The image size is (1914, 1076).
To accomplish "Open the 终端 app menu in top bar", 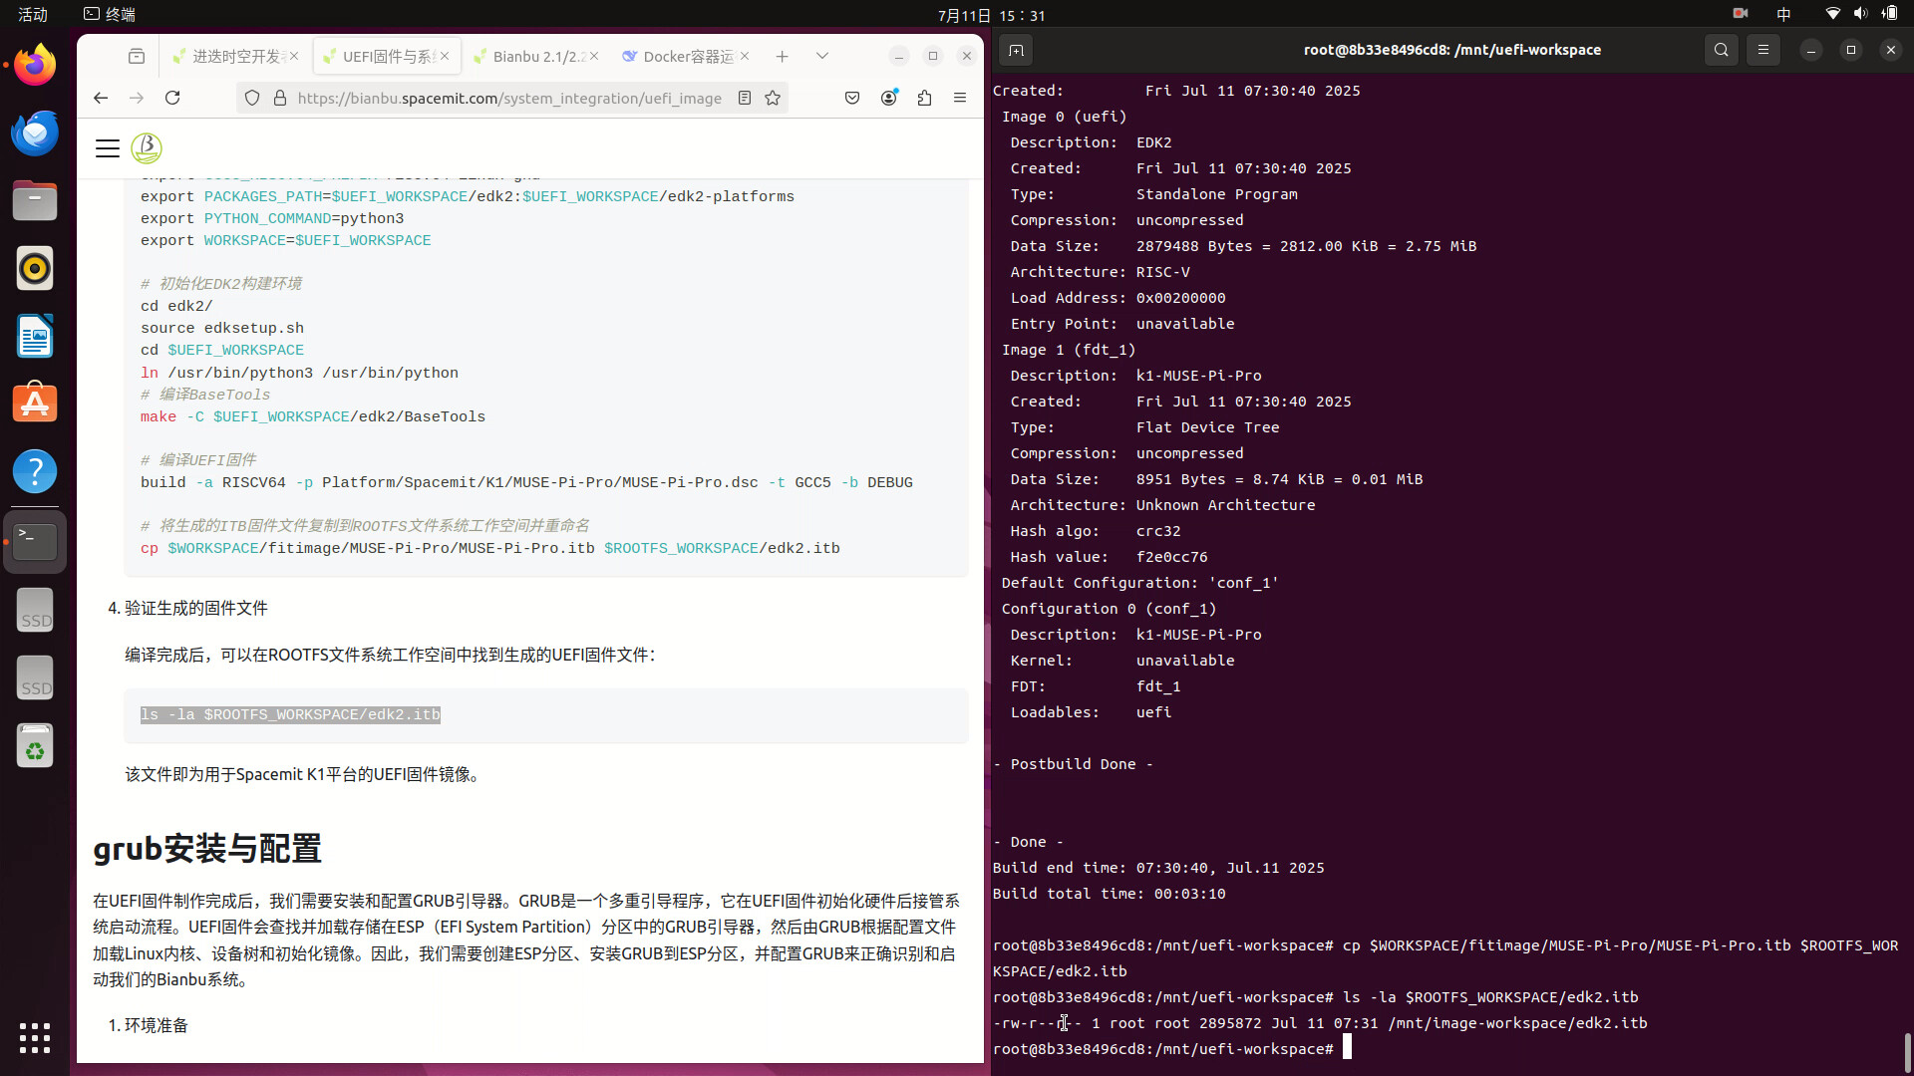I will [x=110, y=14].
